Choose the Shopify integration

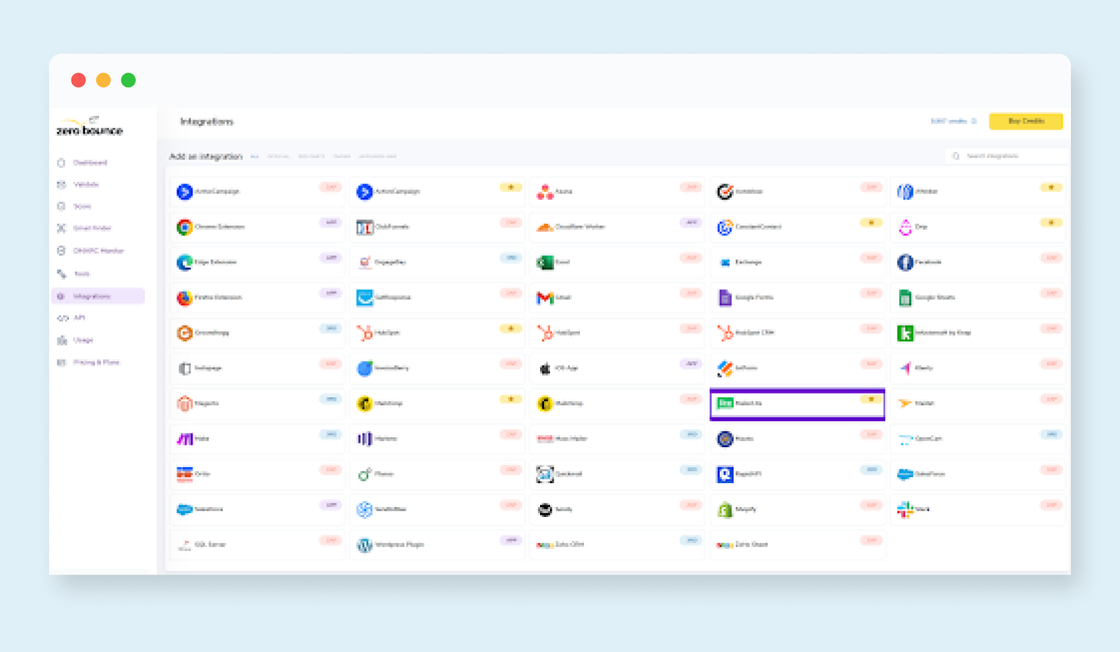(x=796, y=509)
